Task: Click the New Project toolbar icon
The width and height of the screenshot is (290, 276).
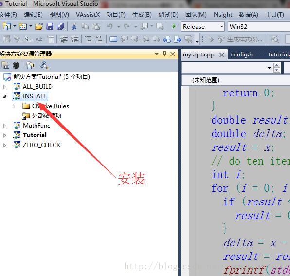Action: [x=7, y=26]
